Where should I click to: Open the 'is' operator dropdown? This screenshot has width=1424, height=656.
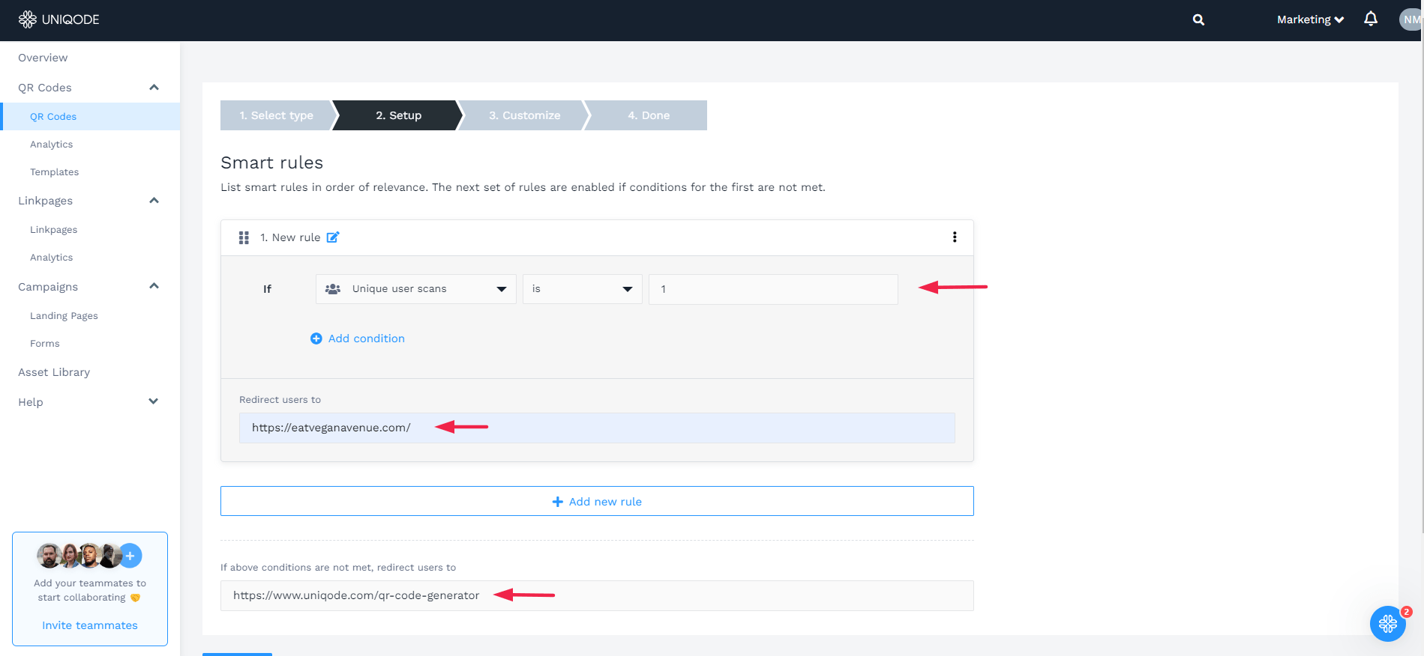(582, 289)
